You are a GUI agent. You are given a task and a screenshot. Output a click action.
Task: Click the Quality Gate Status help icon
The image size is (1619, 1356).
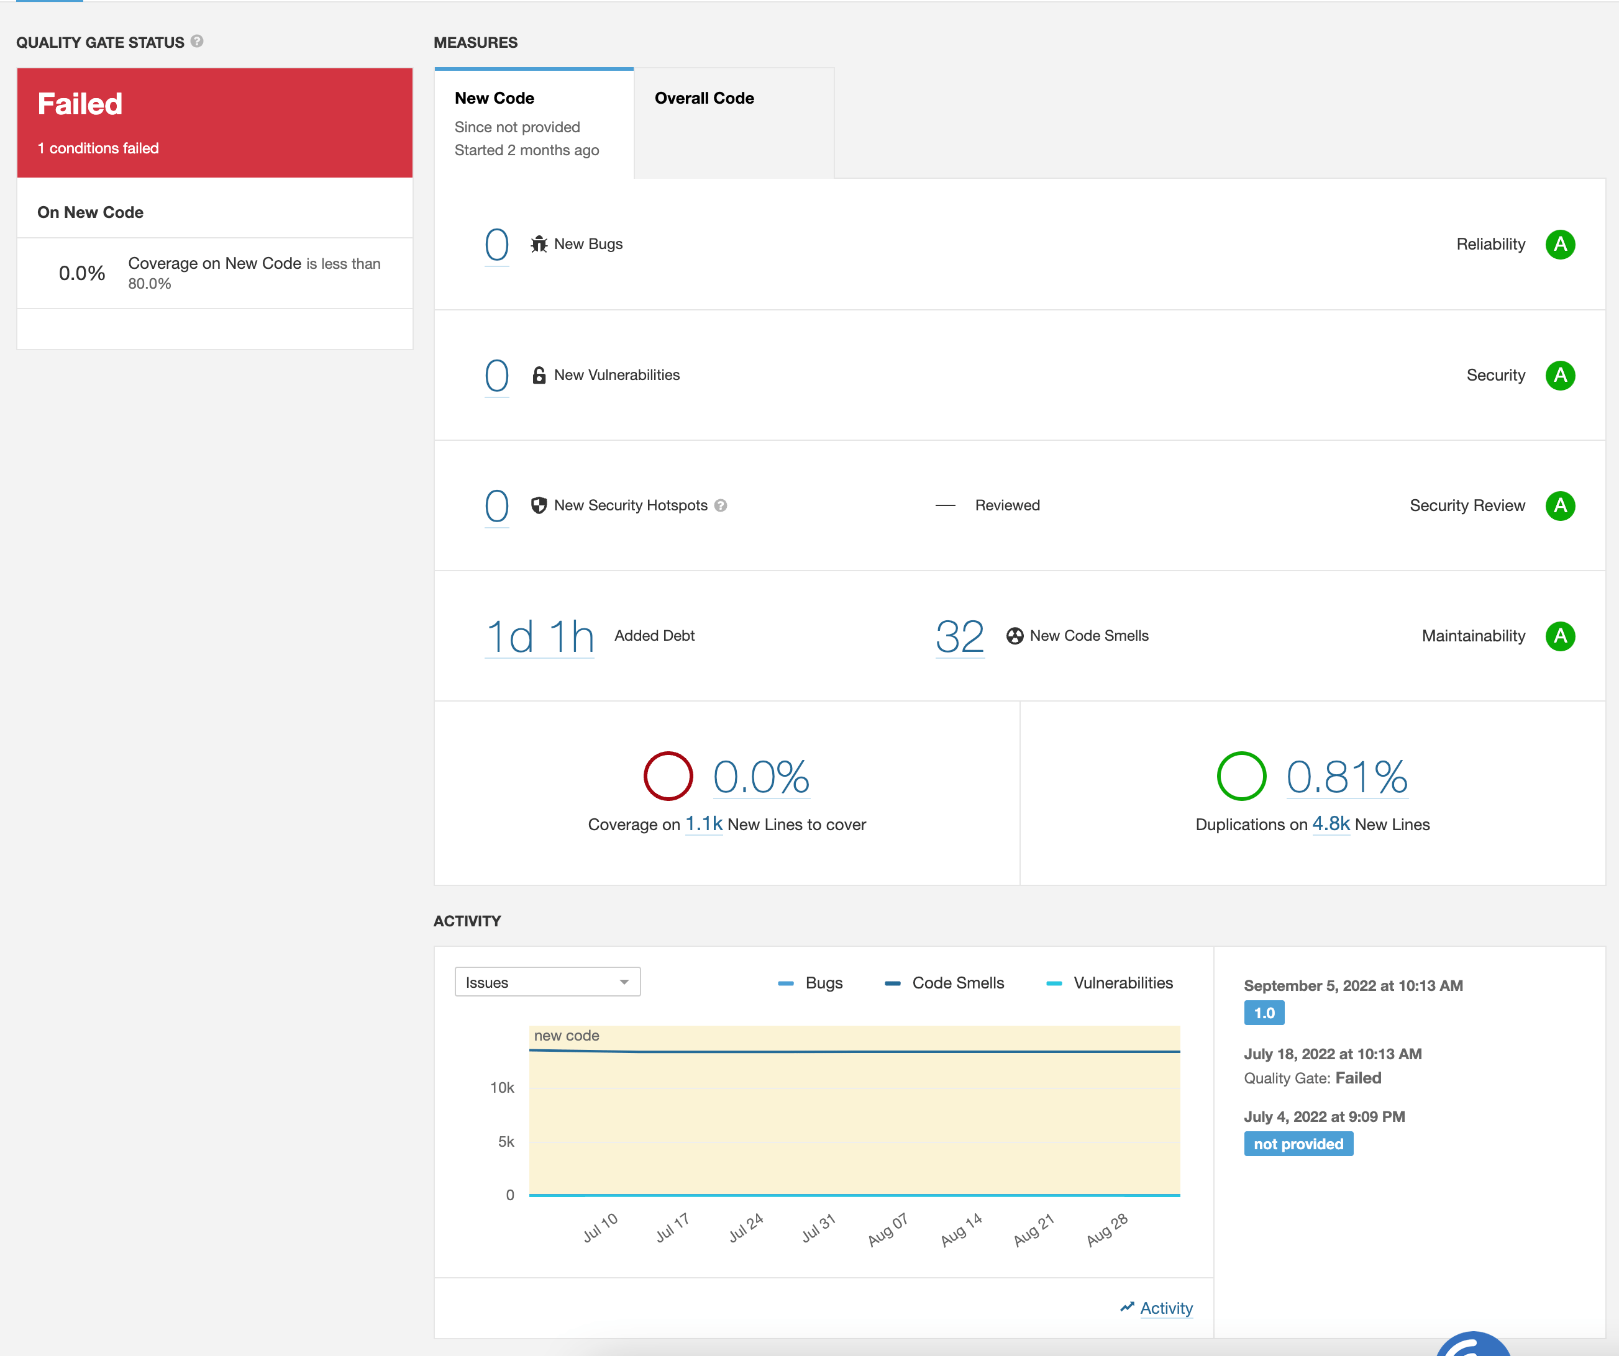pyautogui.click(x=198, y=42)
